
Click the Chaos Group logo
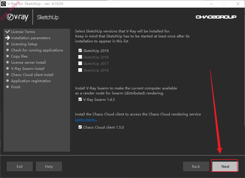point(216,17)
